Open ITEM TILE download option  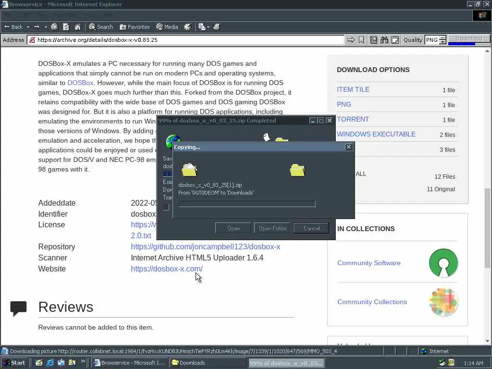point(353,89)
